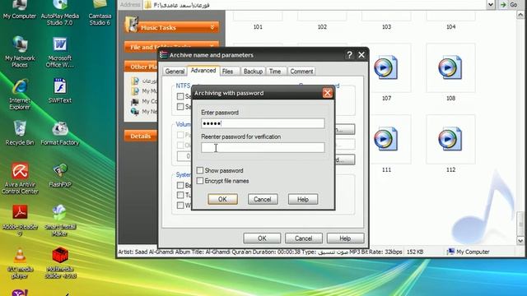Launch Smart Install Maker shortcut
The width and height of the screenshot is (527, 296).
click(x=60, y=221)
